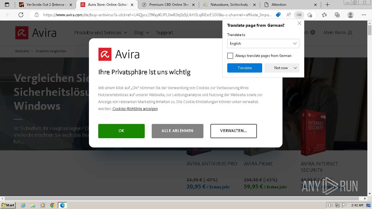
Task: Expand the Produkte und Services menu
Action: (101, 33)
